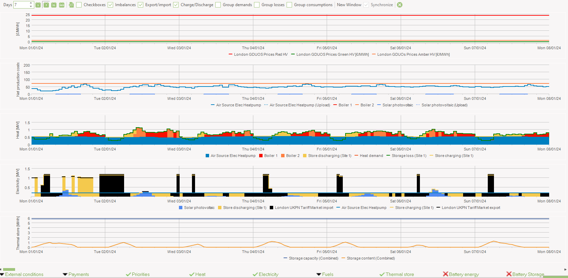Toggle Electricity chart section
This screenshot has height=278, width=568.
tap(266, 274)
